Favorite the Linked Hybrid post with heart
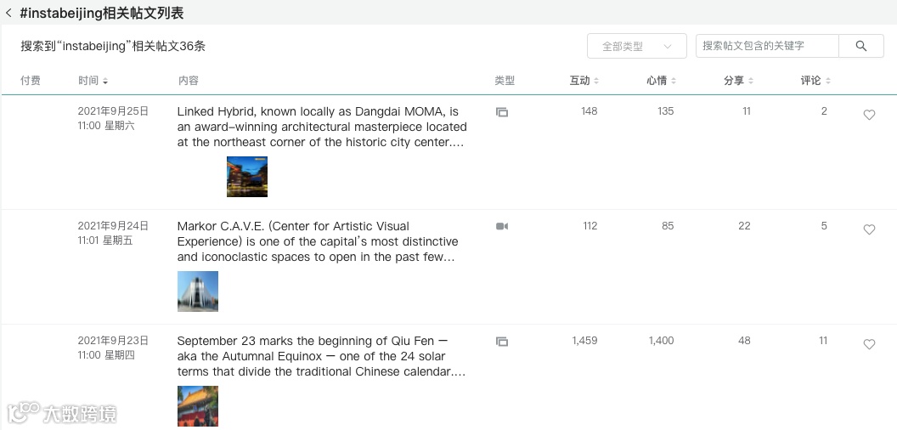Viewport: 897px width, 430px height. tap(869, 115)
